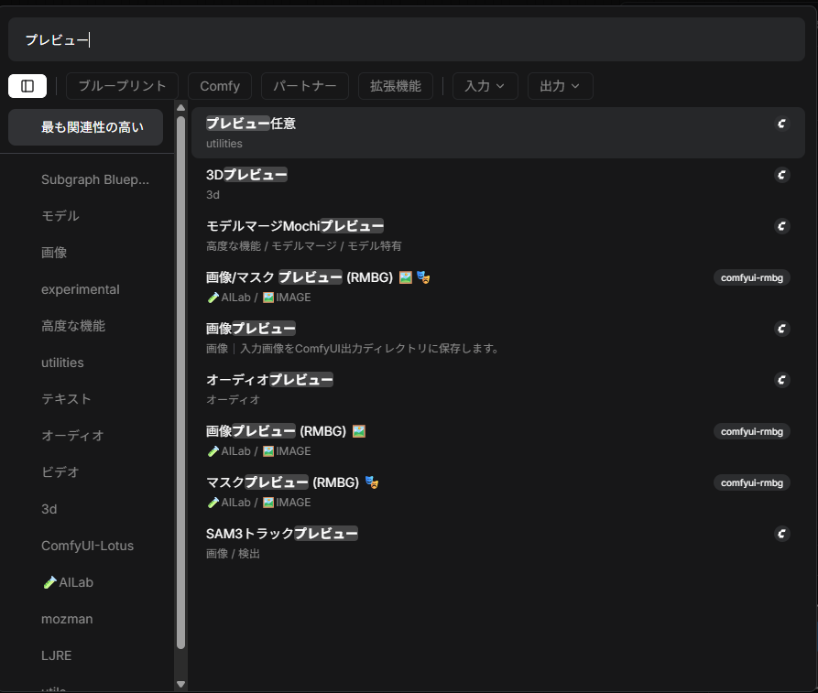This screenshot has height=693, width=818.
Task: Toggle the 拡張機能 filter chip
Action: (396, 86)
